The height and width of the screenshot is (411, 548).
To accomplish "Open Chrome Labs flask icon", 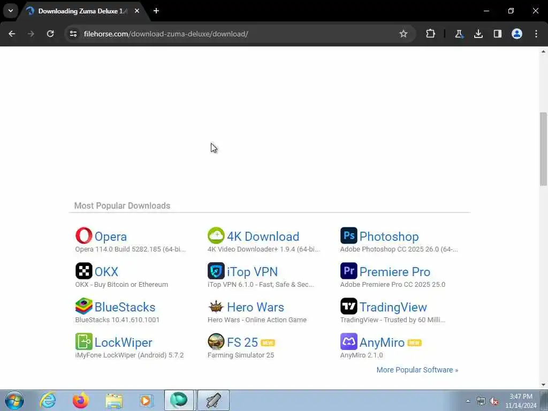I will click(459, 34).
